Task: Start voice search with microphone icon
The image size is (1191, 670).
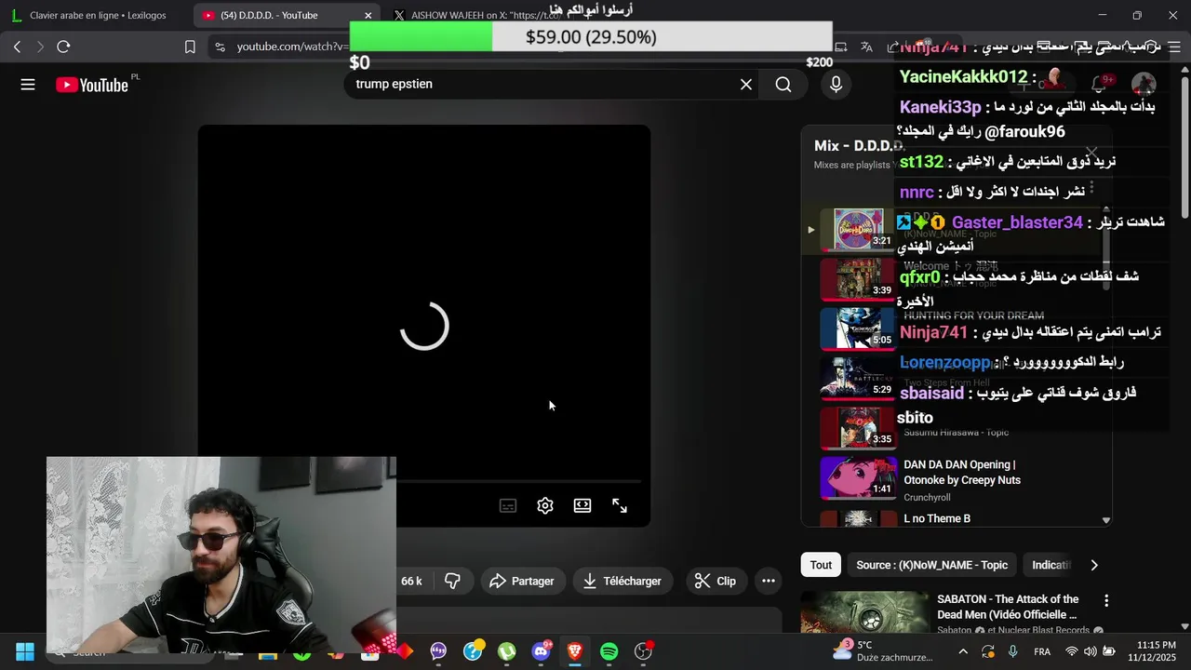Action: pyautogui.click(x=836, y=85)
